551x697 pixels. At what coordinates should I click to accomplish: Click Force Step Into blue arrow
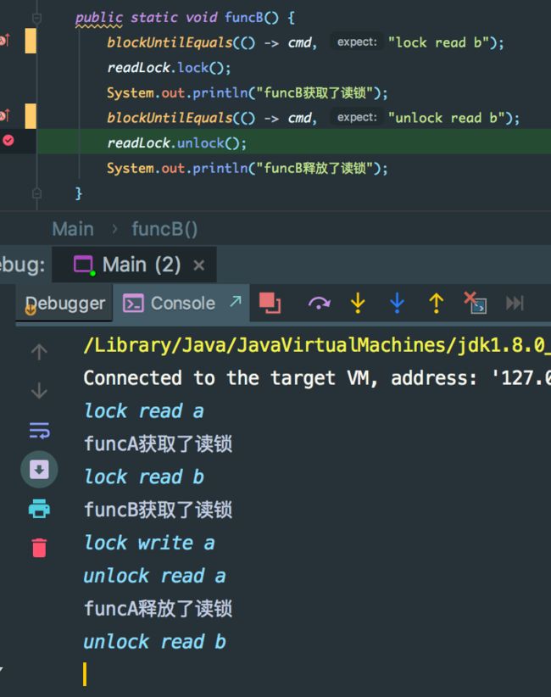click(x=397, y=304)
